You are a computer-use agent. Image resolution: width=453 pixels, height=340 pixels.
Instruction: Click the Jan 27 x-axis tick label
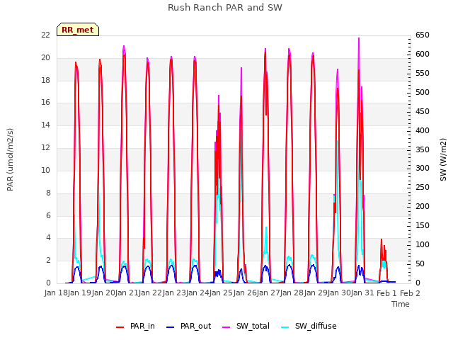pos(268,293)
